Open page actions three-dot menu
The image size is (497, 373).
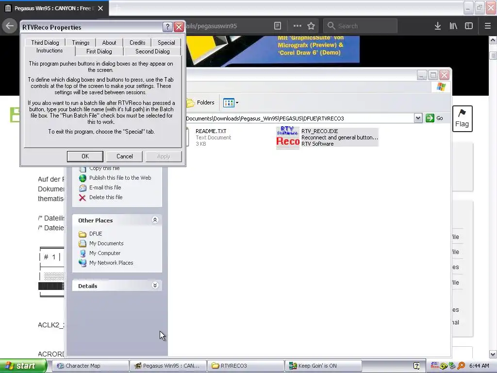pos(297,26)
